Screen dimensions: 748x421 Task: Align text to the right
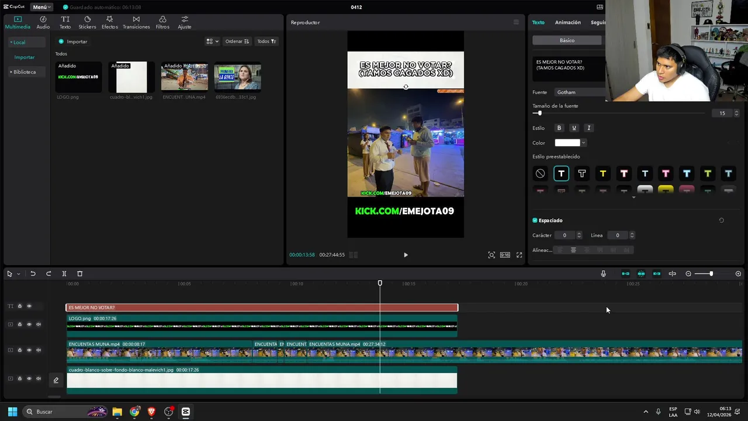pos(586,250)
